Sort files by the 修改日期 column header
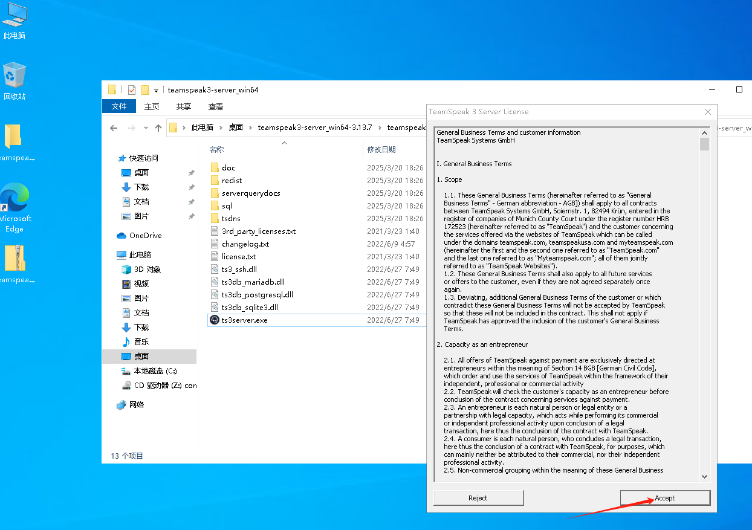Image resolution: width=752 pixels, height=530 pixels. 381,149
